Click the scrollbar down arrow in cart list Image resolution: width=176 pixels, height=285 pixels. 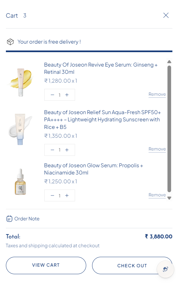pyautogui.click(x=169, y=198)
